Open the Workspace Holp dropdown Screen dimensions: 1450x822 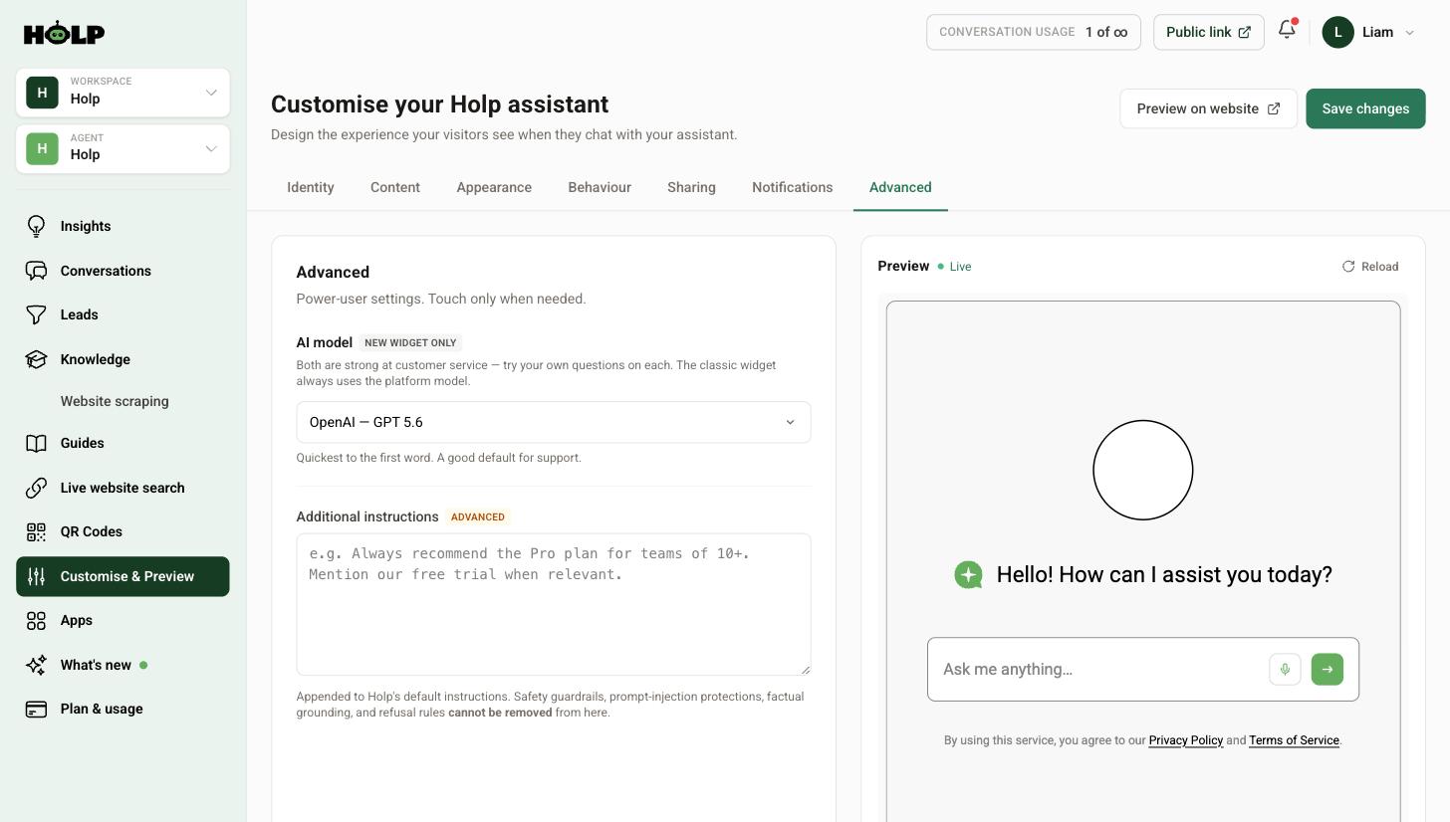[x=122, y=93]
